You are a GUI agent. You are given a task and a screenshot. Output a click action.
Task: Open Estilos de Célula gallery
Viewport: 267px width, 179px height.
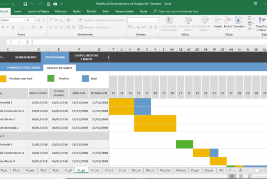pos(205,24)
